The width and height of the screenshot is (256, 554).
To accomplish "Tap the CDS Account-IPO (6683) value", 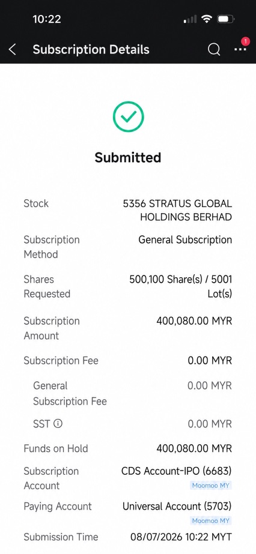I will 177,471.
